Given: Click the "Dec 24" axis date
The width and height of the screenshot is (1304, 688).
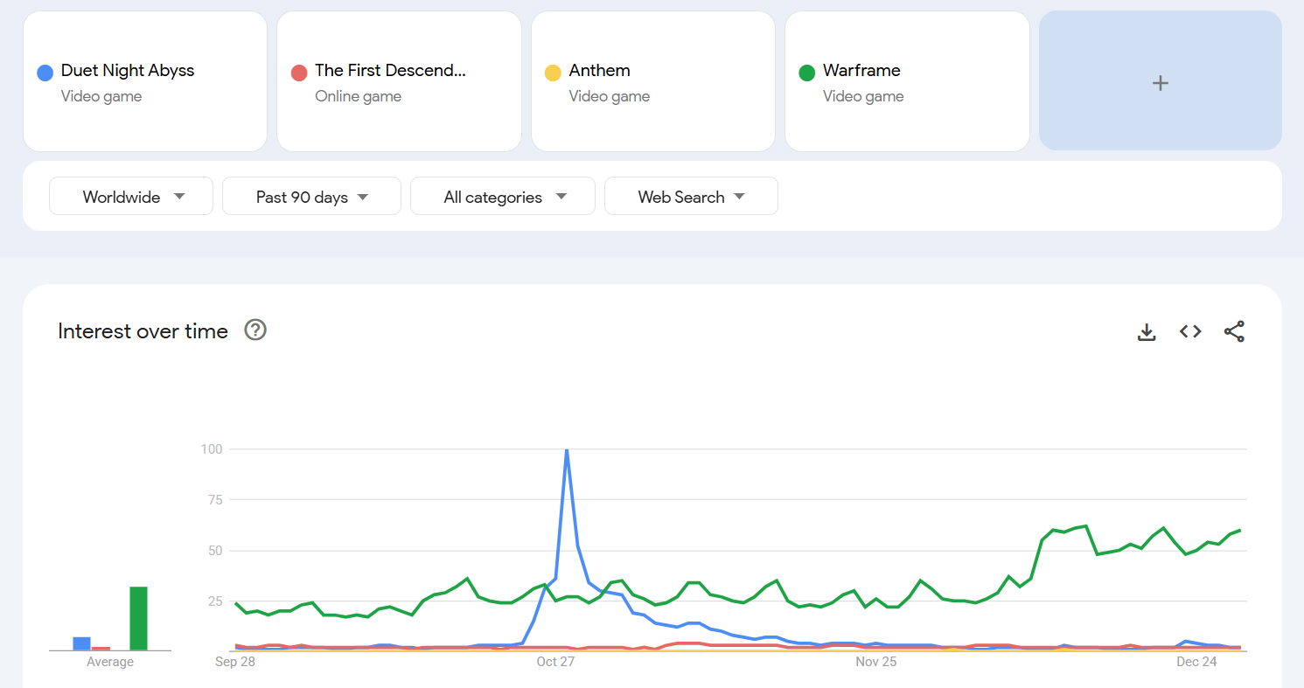Looking at the screenshot, I should pos(1196,662).
